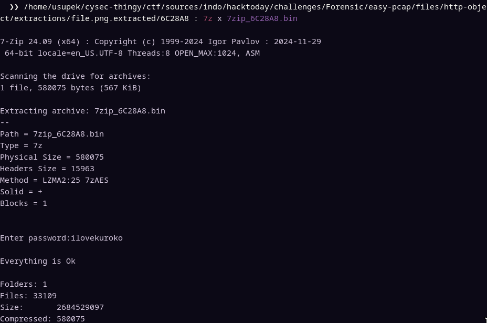This screenshot has width=487, height=323.
Task: Click the purple 7zip_6C28A8.bin command argument
Action: (262, 18)
